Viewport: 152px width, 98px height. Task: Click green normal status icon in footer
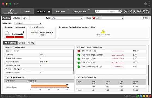(138, 96)
